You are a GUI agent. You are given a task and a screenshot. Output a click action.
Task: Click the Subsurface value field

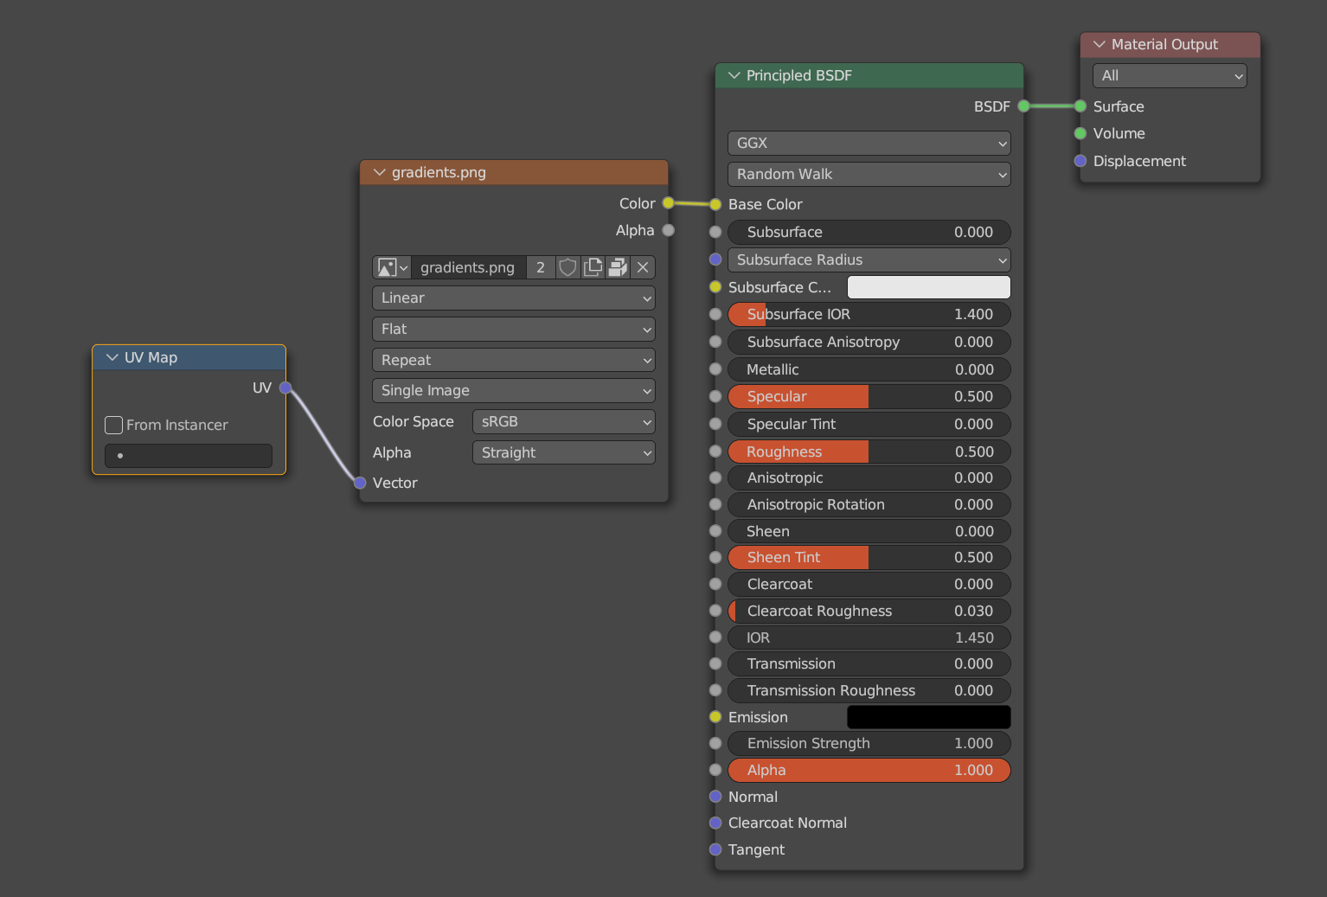(869, 232)
